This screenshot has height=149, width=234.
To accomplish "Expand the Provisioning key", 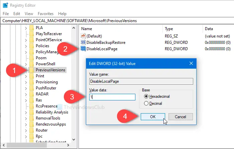I will click(26, 82).
